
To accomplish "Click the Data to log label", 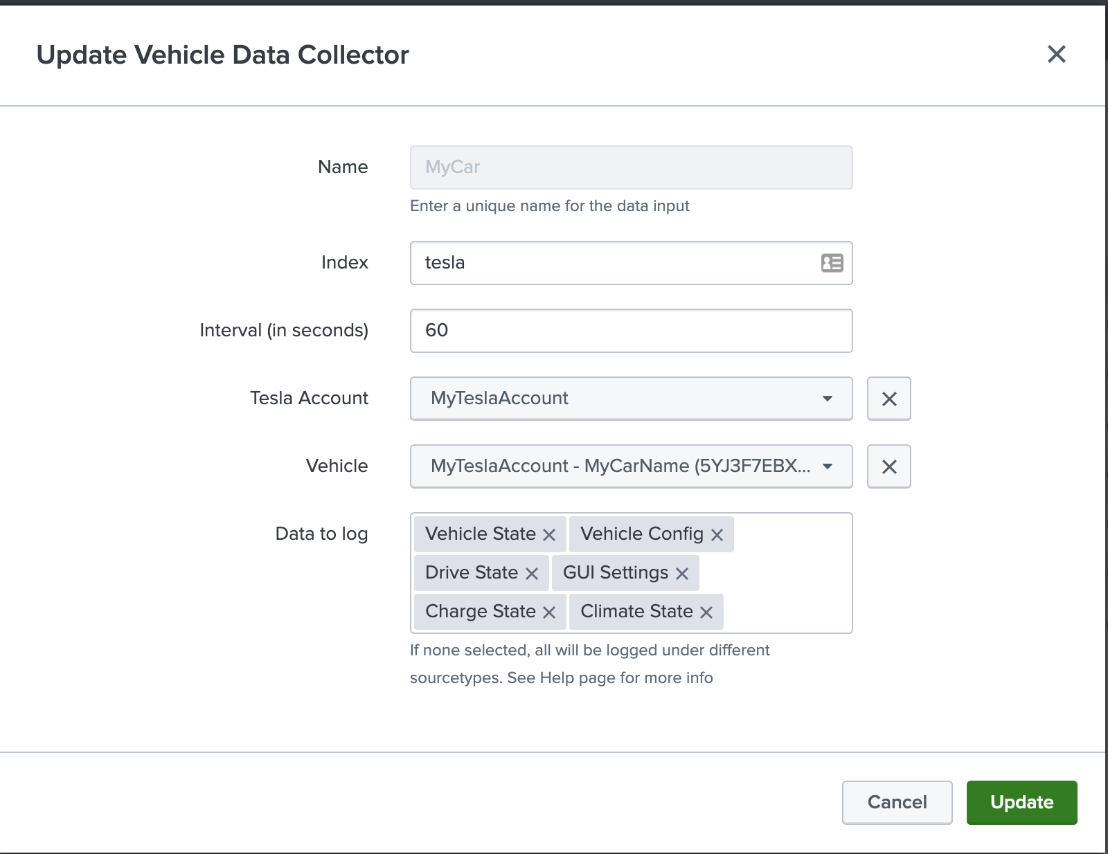I will pyautogui.click(x=321, y=534).
